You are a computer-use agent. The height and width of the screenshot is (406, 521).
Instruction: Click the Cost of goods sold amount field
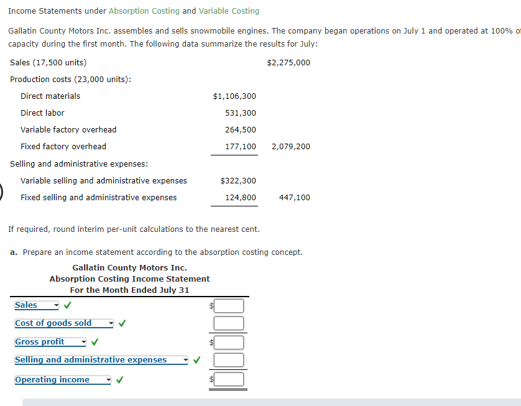pos(229,323)
